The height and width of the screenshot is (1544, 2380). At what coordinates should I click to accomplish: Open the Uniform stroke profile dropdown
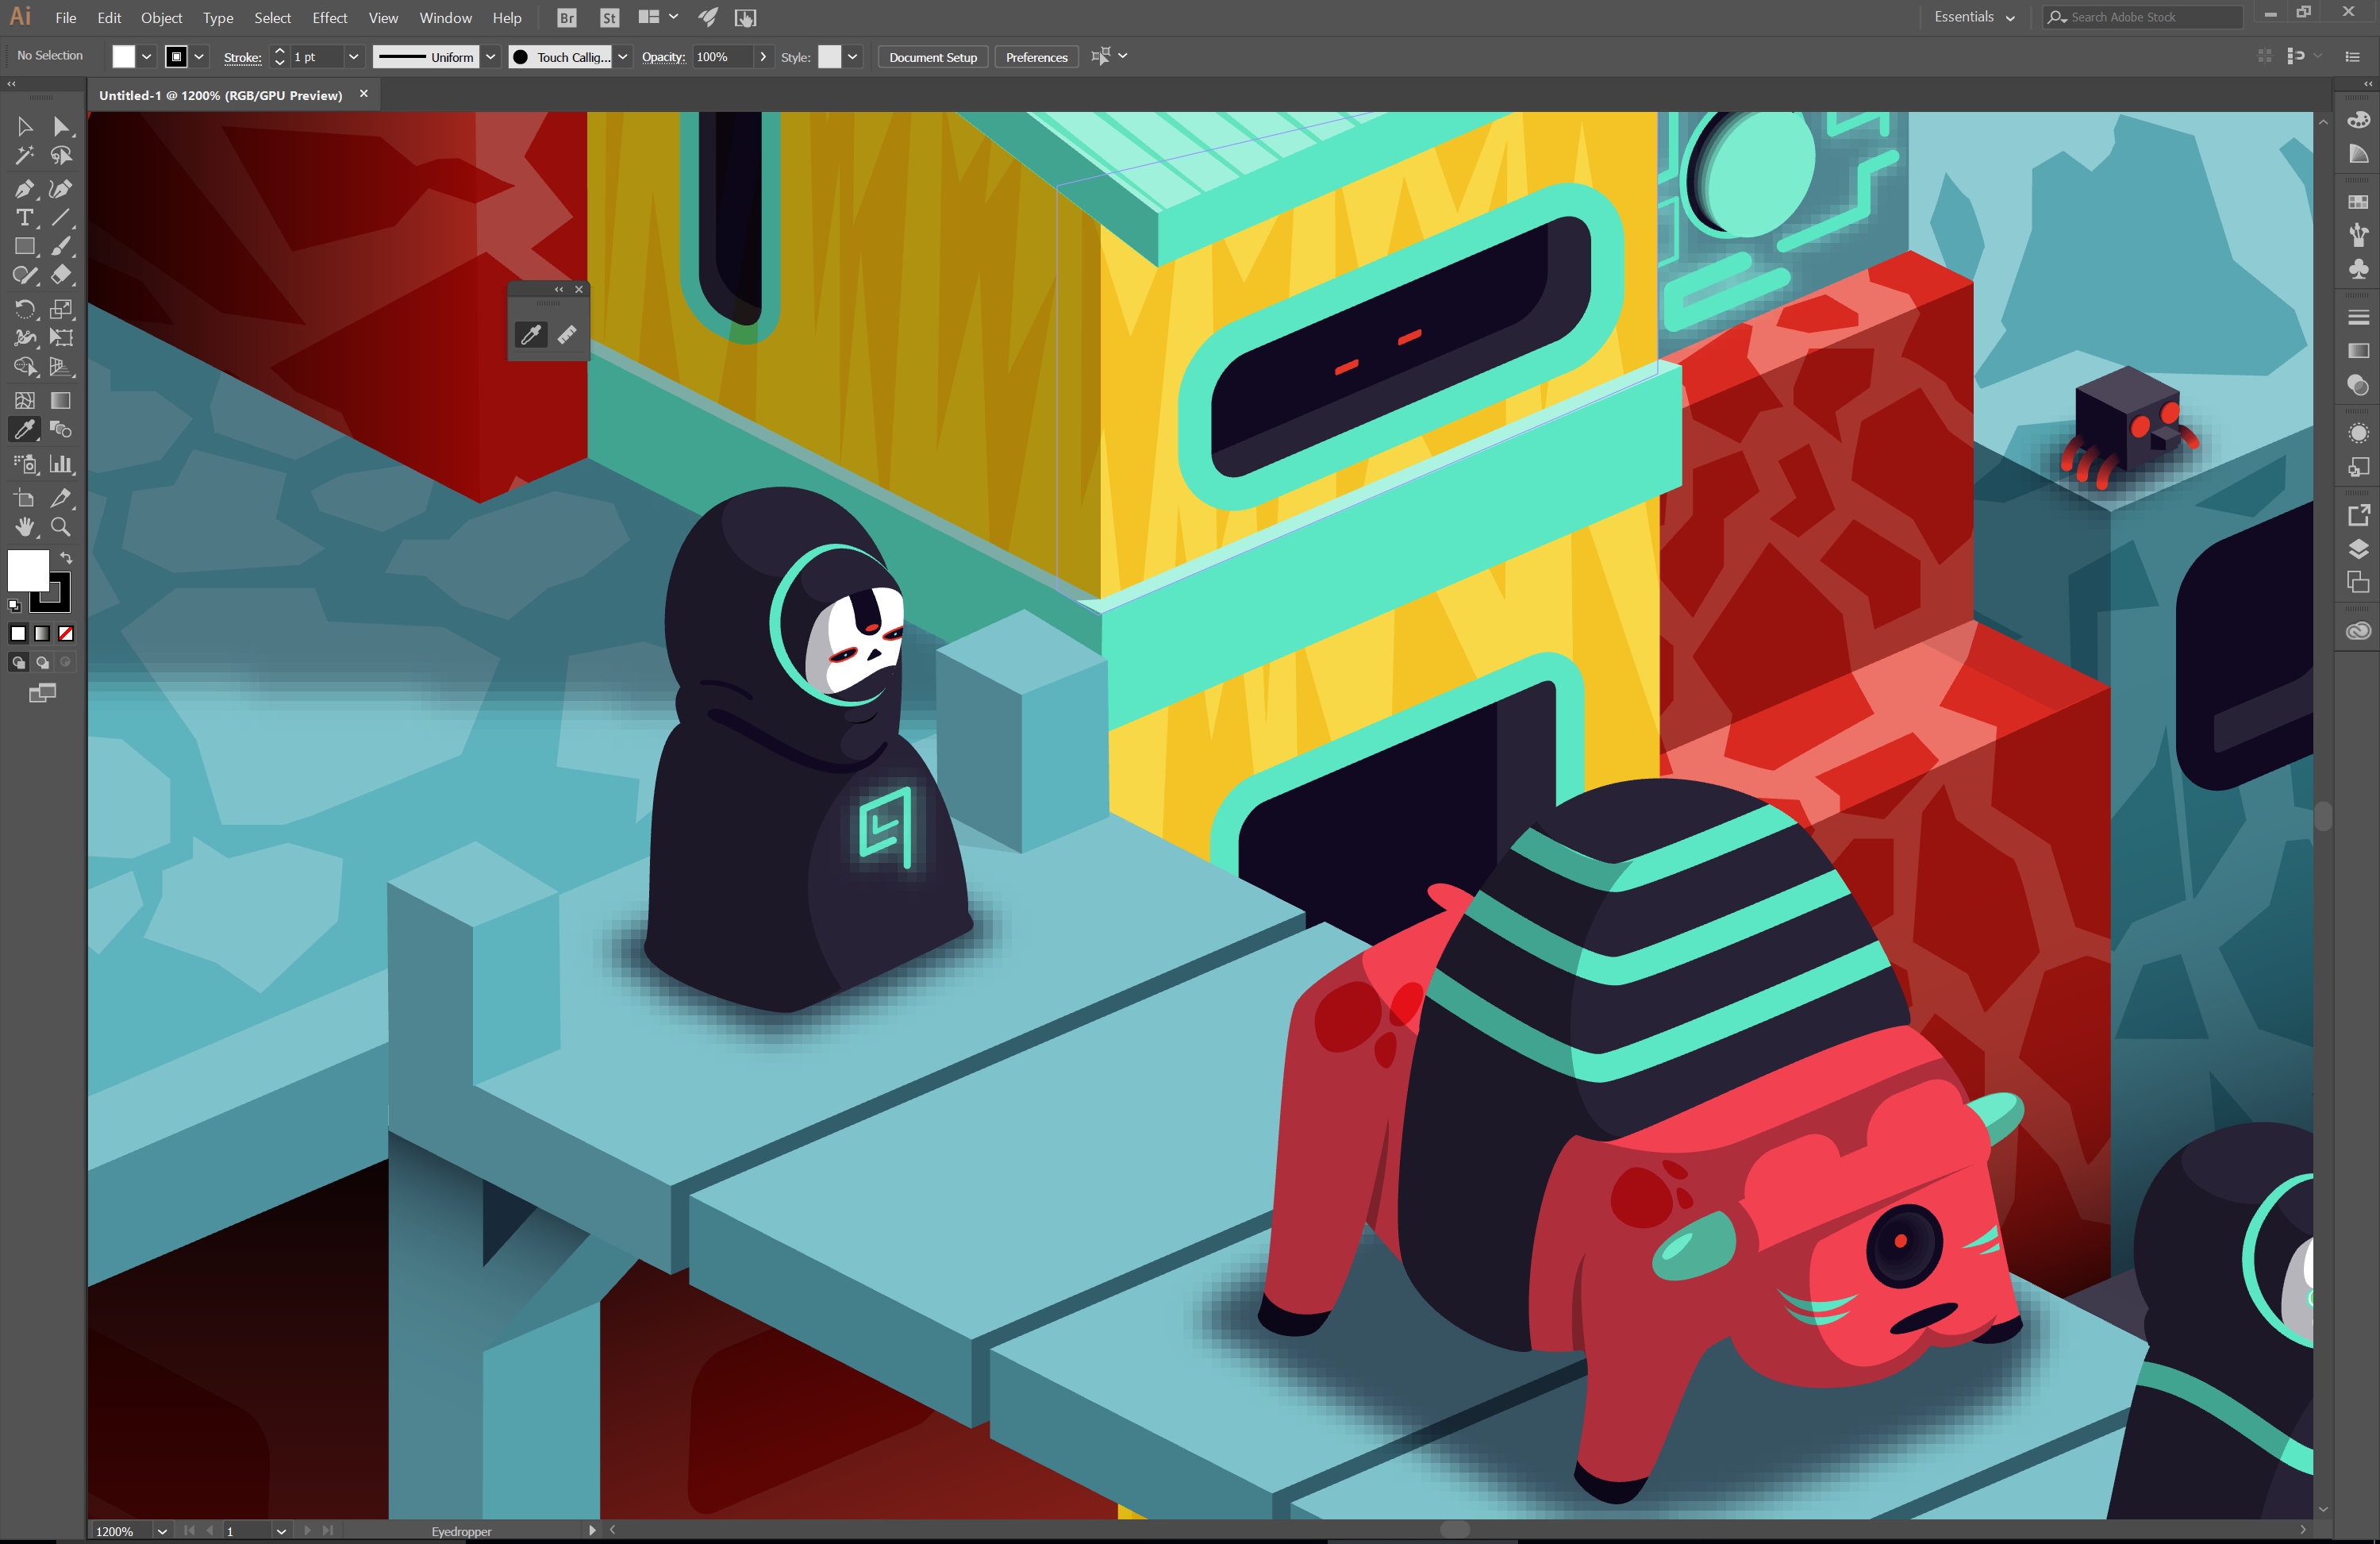pos(490,57)
